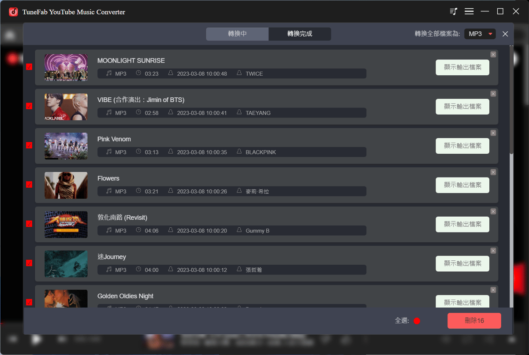The image size is (529, 355).
Task: Uncheck the Flowers selection checkbox
Action: [x=29, y=185]
